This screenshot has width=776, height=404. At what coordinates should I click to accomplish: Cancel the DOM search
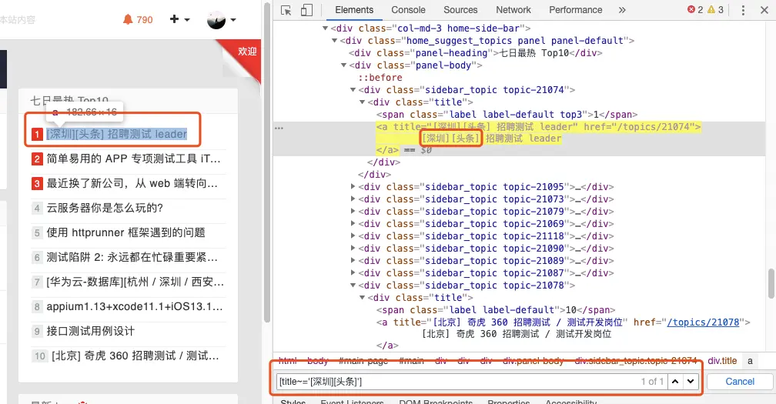(x=740, y=381)
